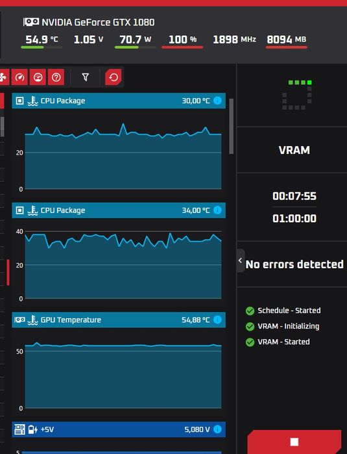Viewport: 347px width, 454px height.
Task: Click the 70.7 W GPU power readout
Action: 136,40
